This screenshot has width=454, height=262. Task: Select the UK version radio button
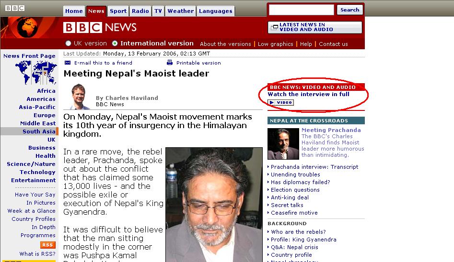(x=69, y=44)
